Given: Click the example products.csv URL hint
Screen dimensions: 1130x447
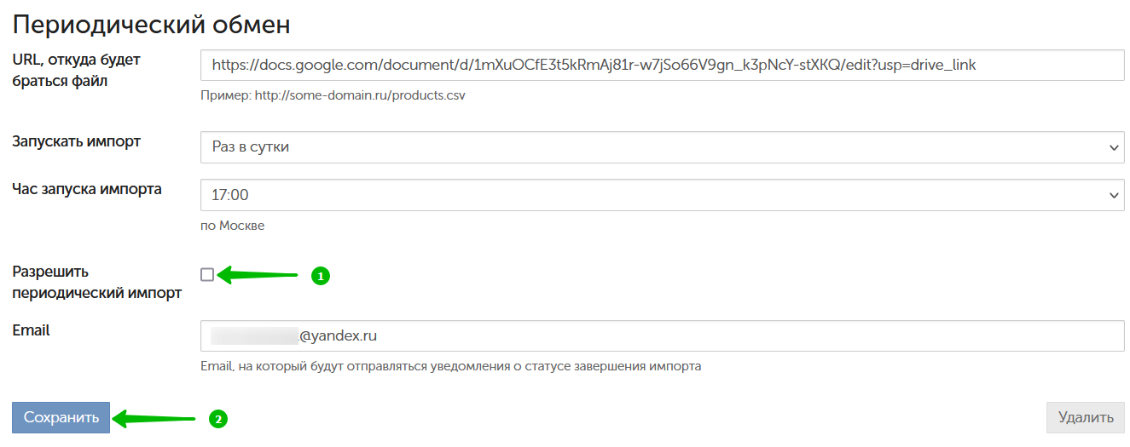Looking at the screenshot, I should [333, 95].
